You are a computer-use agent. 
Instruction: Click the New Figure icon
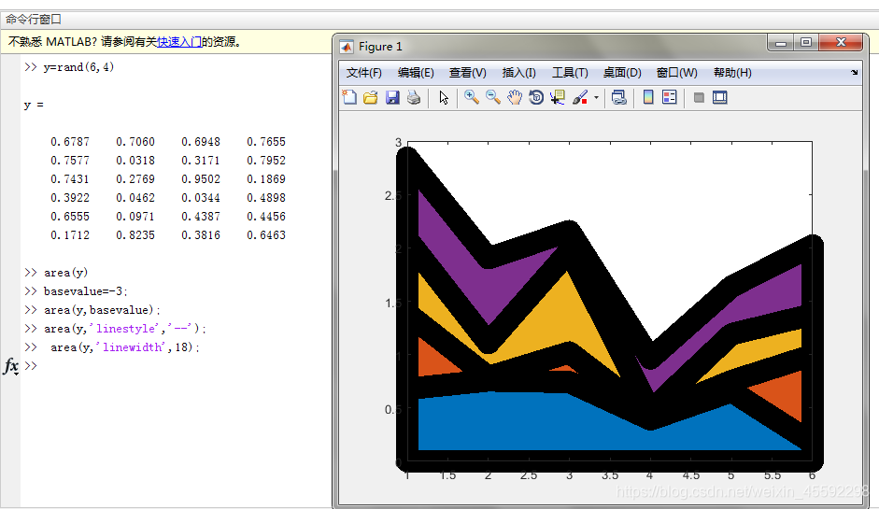(x=349, y=97)
